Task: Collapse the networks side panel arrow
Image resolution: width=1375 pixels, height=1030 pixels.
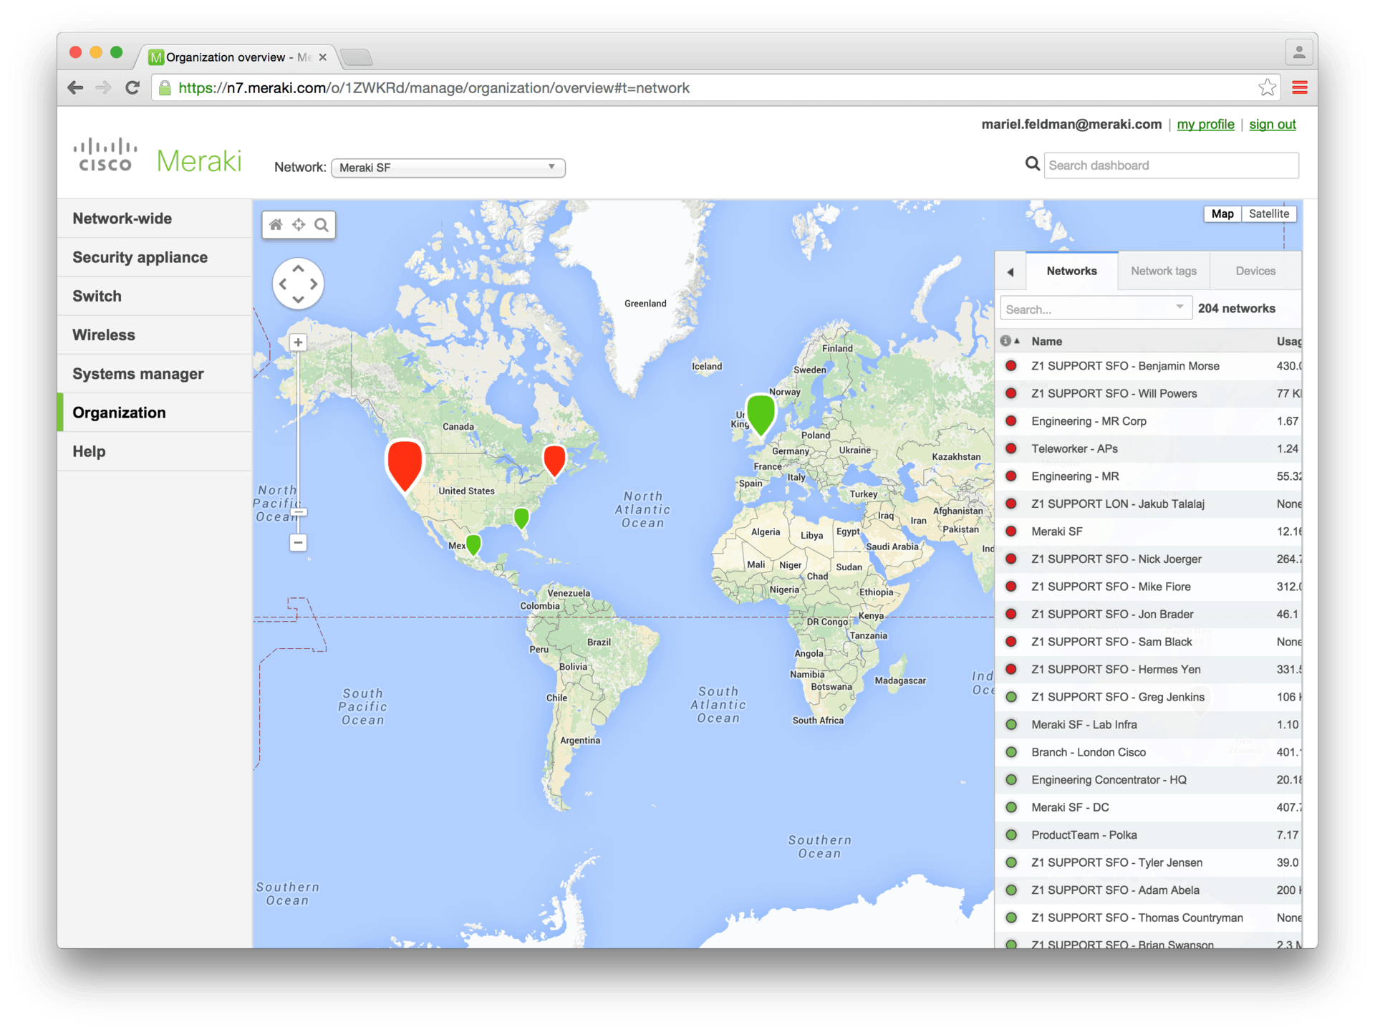Action: tap(1010, 271)
